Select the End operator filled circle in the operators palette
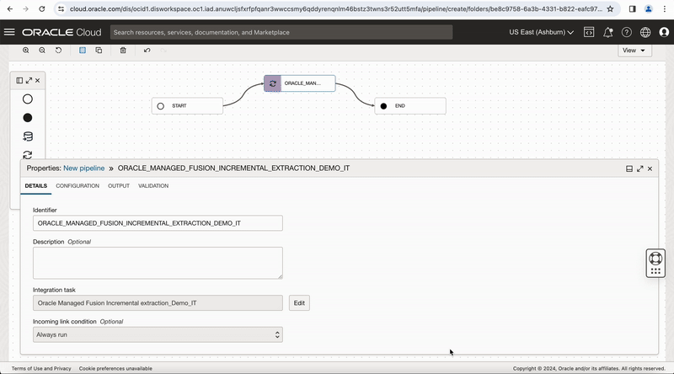The width and height of the screenshot is (674, 374). point(28,118)
